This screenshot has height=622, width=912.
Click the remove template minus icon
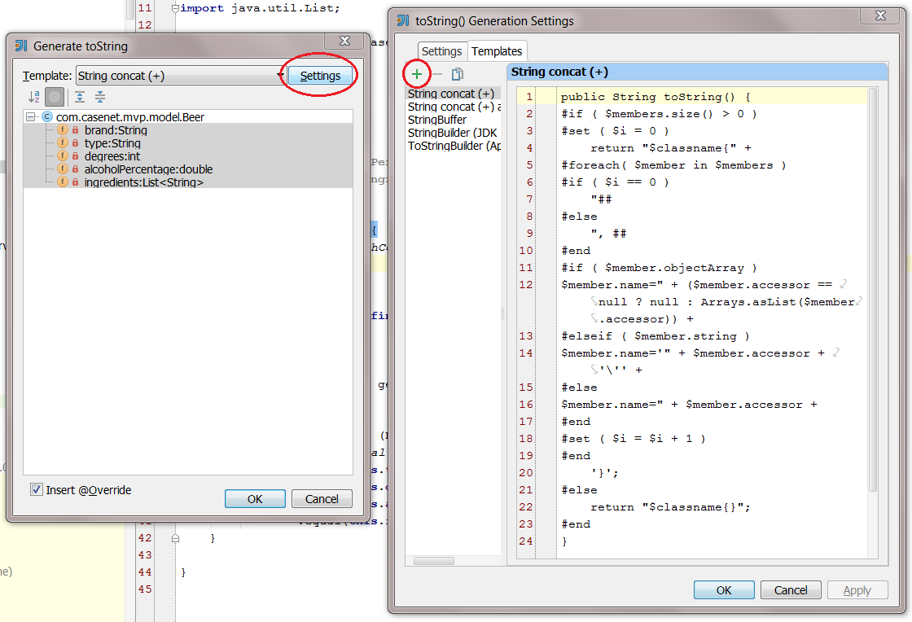(x=437, y=74)
